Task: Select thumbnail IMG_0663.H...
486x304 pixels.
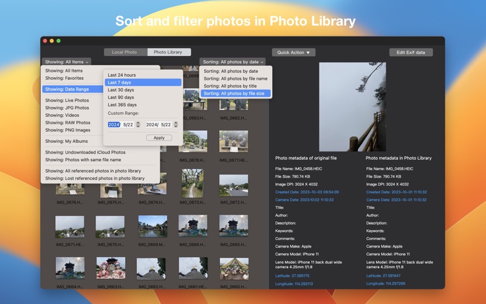Action: point(111,268)
